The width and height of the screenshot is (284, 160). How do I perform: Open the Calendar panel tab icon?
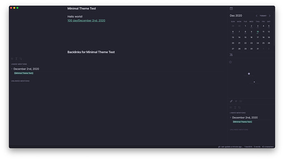[x=231, y=9]
